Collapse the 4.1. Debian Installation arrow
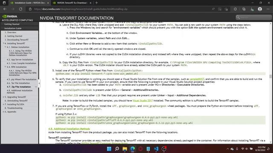Screen dimensions: 273x153 (x=5, y=47)
